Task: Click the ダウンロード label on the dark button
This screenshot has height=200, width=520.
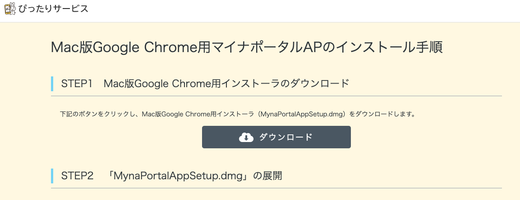Action: tap(285, 137)
